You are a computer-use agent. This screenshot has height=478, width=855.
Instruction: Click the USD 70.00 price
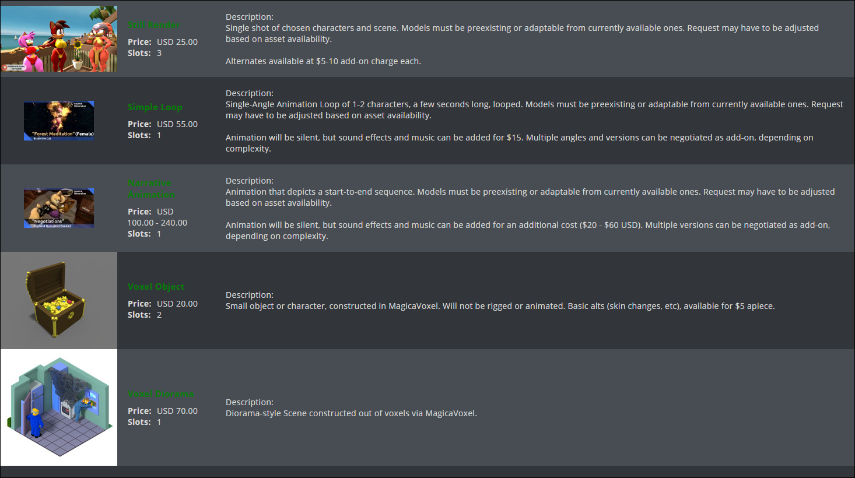[177, 411]
